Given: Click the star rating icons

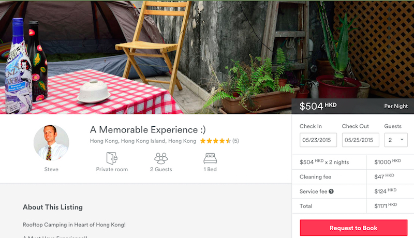Looking at the screenshot, I should (215, 141).
